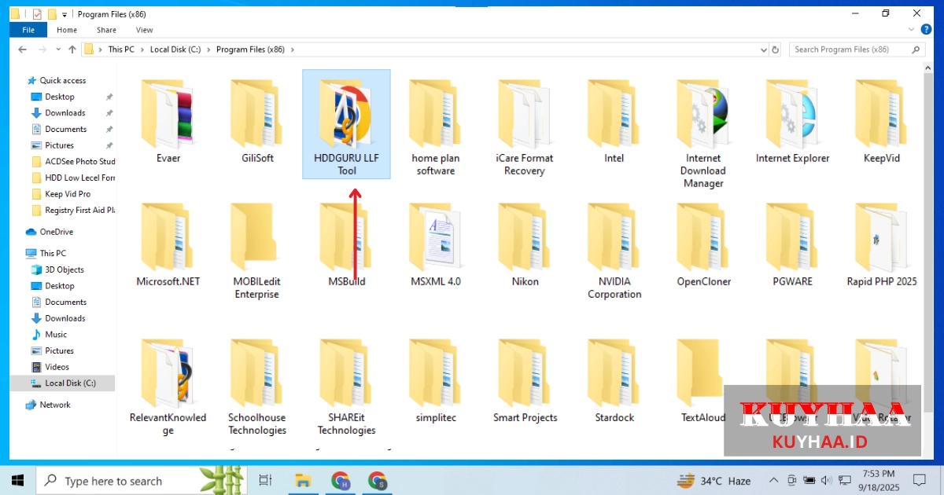Select the NVIDIA Corporation folder
Screen dimensions: 944x495
point(614,251)
